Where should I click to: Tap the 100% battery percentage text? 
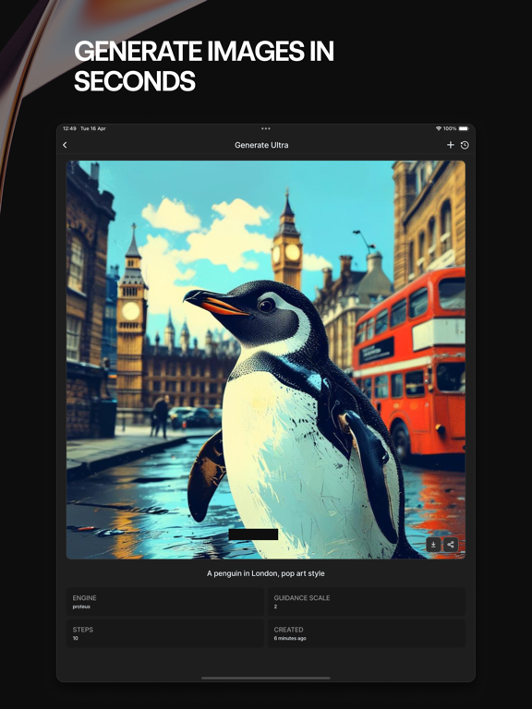[x=450, y=128]
